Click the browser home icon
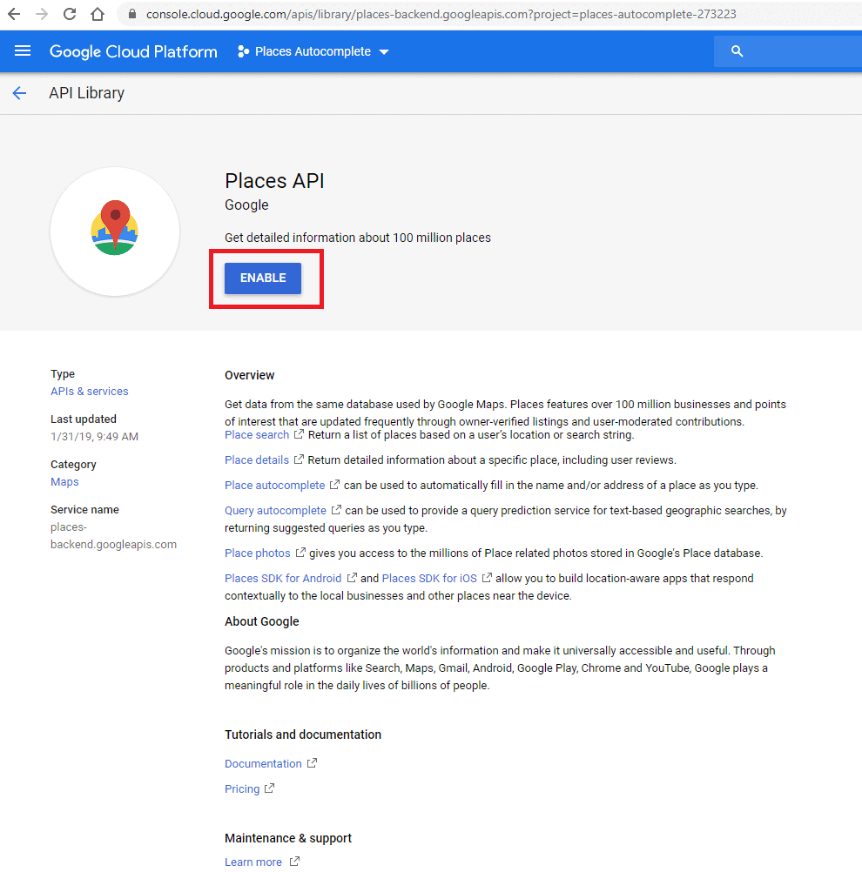The height and width of the screenshot is (872, 862). point(98,14)
